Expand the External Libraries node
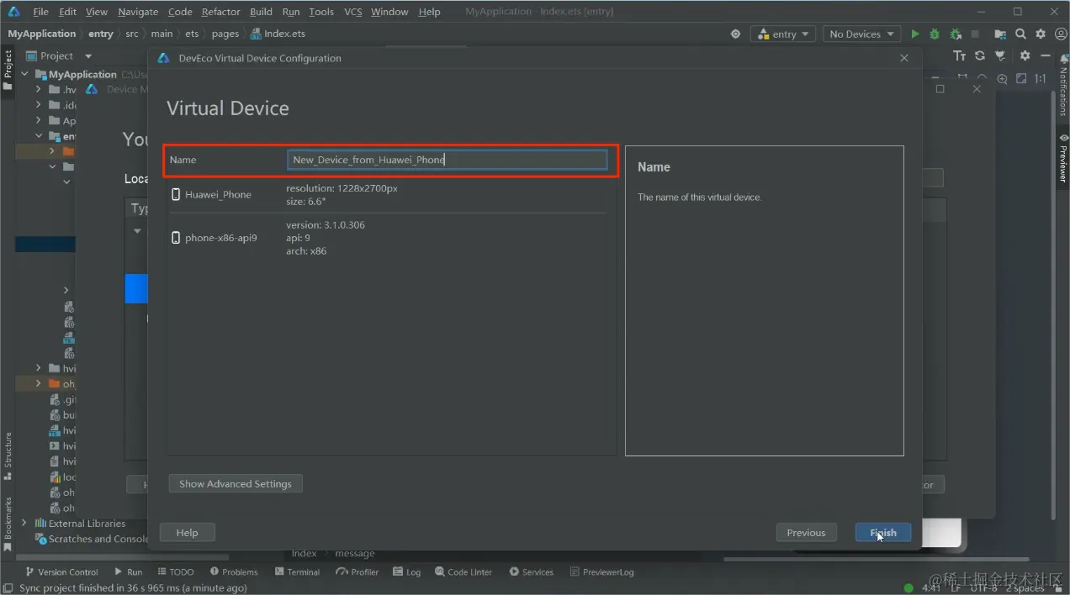This screenshot has height=595, width=1070. tap(24, 524)
